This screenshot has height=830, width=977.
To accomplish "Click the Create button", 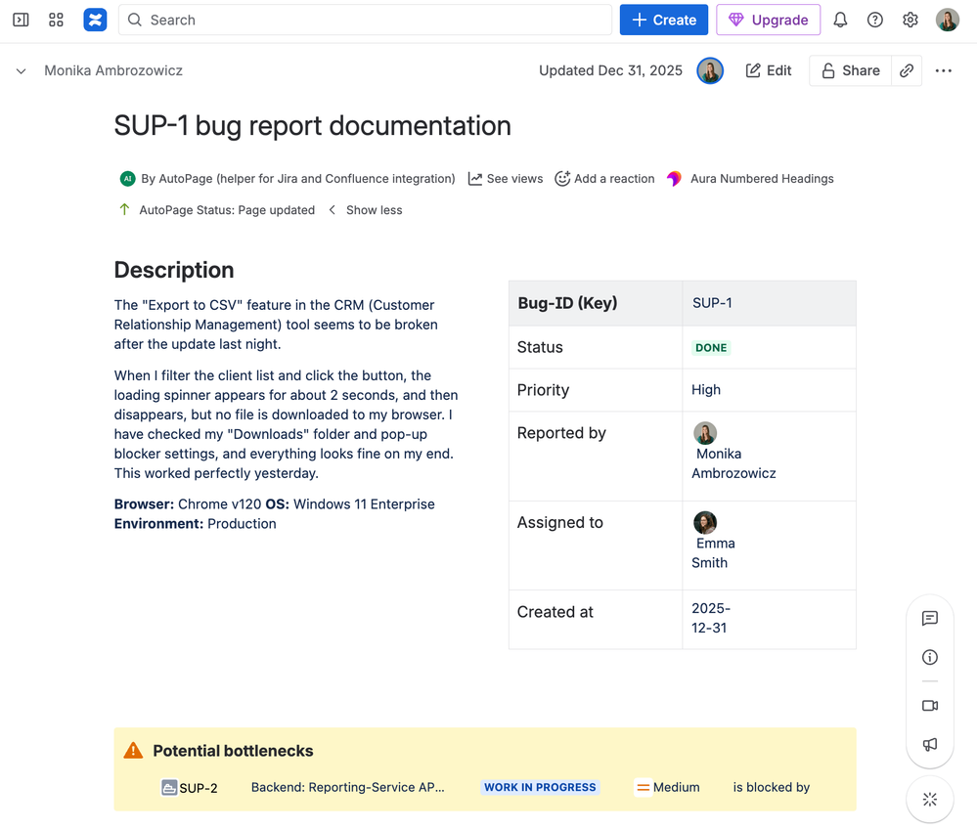I will click(x=663, y=20).
